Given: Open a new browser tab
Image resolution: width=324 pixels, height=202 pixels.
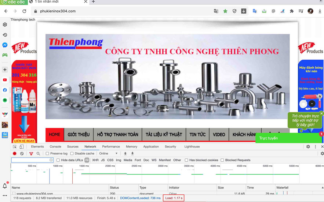Looking at the screenshot, I should (x=94, y=2).
